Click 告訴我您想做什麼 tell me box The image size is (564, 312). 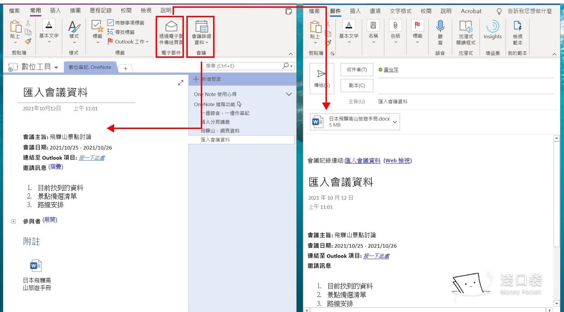coord(530,11)
